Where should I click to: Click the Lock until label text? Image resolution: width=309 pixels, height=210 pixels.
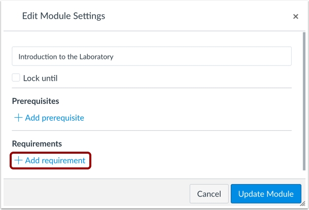41,79
